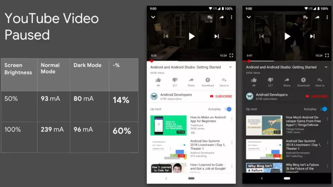
Task: Like the video in the dark phone
Action: coord(254,82)
